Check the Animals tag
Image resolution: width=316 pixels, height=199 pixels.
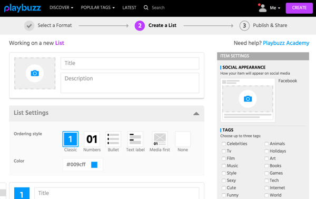pos(266,144)
